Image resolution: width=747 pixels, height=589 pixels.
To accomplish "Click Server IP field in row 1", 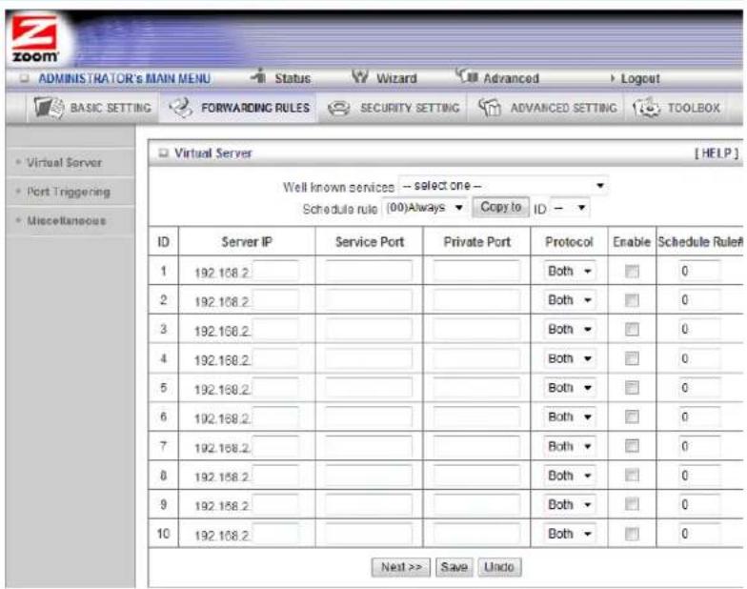I will [275, 272].
